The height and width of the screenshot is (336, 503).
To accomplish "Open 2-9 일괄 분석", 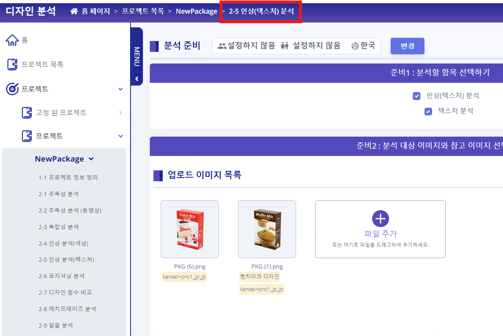I will 56,325.
